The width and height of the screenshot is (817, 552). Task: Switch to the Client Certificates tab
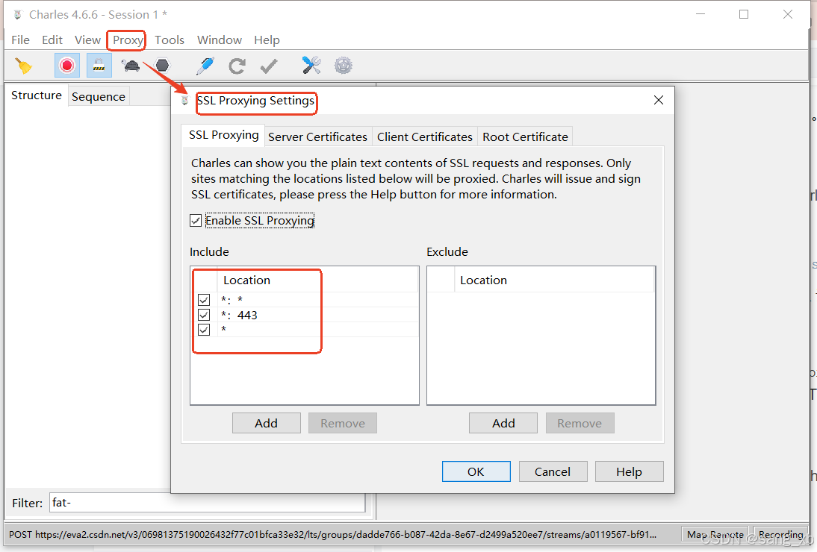(425, 137)
